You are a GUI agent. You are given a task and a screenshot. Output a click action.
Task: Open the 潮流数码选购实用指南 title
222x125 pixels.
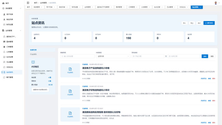tap(101, 112)
